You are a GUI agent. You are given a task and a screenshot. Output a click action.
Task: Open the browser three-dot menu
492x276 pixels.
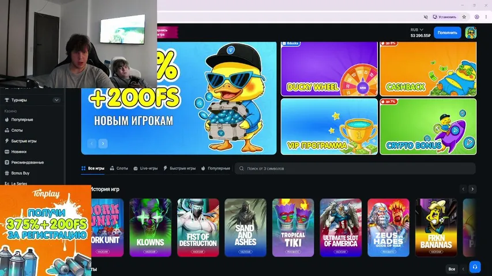(x=486, y=17)
